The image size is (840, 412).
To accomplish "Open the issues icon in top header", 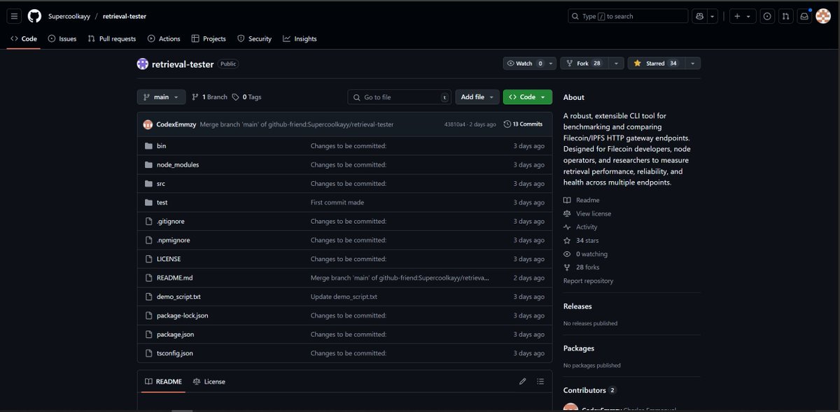I will point(768,16).
